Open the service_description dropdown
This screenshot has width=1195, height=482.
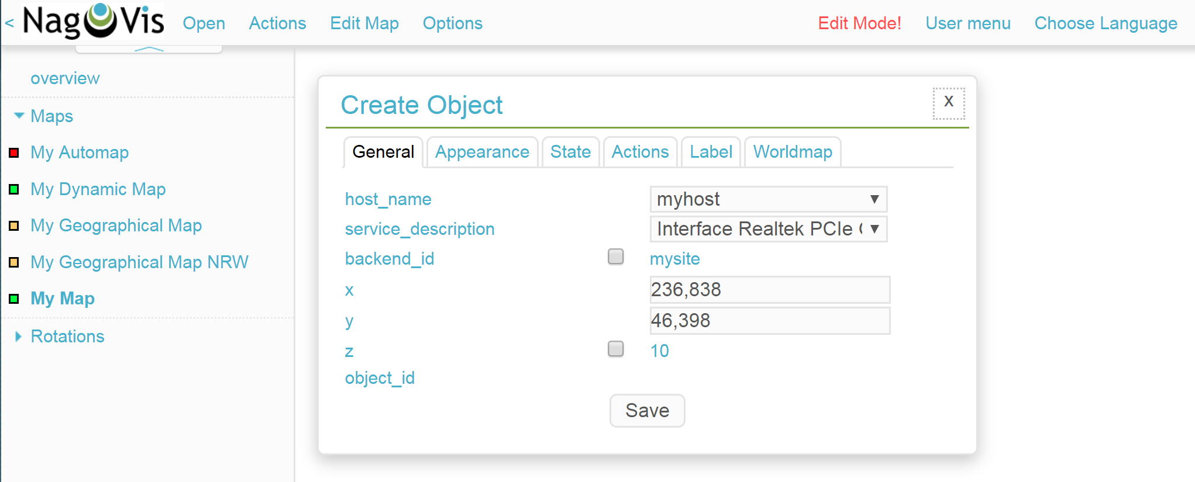(x=768, y=229)
